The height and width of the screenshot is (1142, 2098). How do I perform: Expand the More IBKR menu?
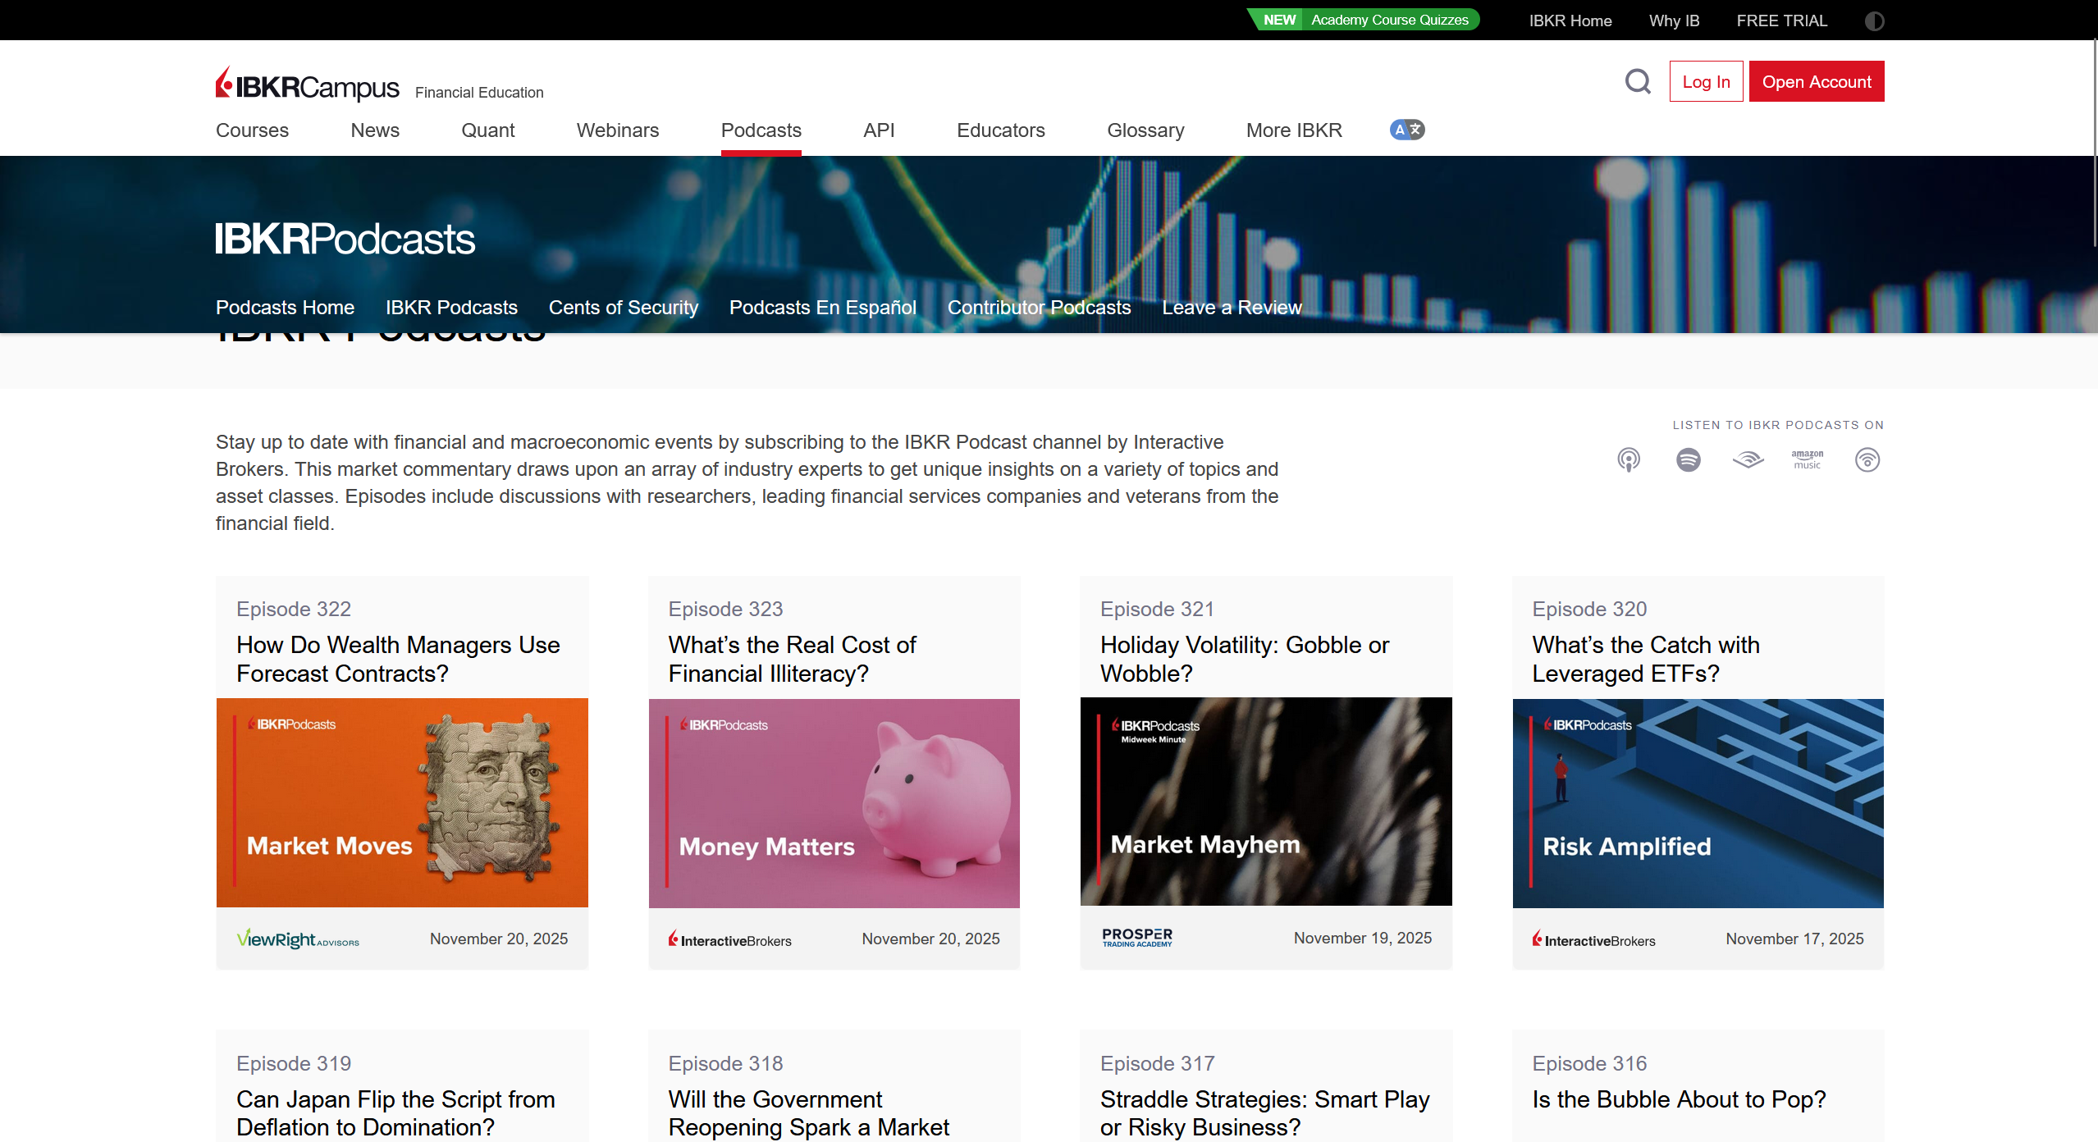click(1294, 130)
